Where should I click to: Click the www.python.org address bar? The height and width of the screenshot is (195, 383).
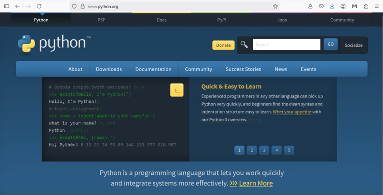click(175, 7)
